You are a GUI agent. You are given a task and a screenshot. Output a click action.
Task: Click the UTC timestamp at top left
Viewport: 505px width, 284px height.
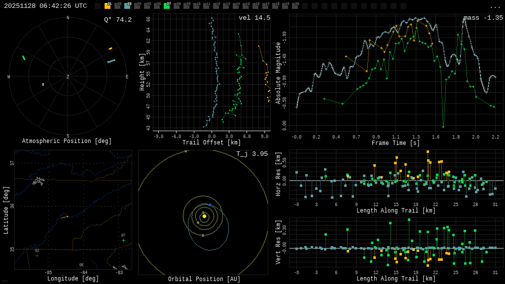(x=45, y=6)
